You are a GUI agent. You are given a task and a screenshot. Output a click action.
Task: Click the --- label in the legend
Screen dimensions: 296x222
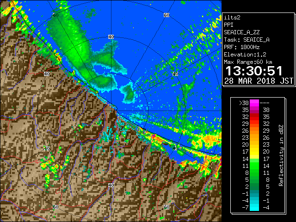(265, 103)
